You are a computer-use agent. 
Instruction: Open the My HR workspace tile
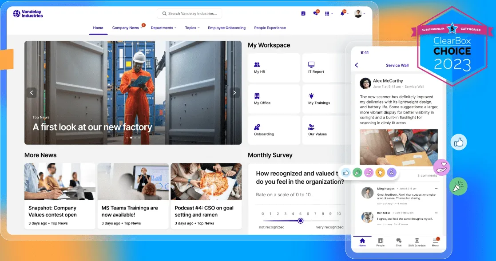pos(274,68)
